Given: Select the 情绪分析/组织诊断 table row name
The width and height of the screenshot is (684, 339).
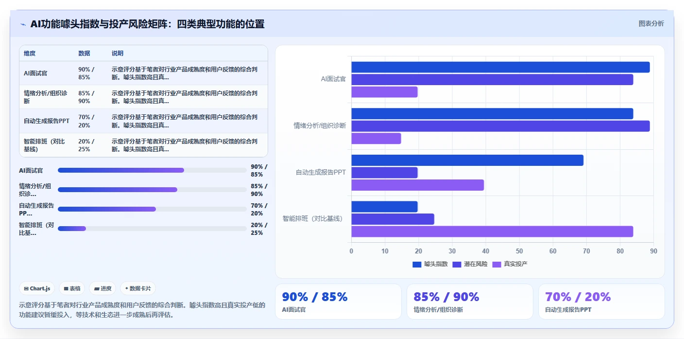Looking at the screenshot, I should pyautogui.click(x=45, y=97).
